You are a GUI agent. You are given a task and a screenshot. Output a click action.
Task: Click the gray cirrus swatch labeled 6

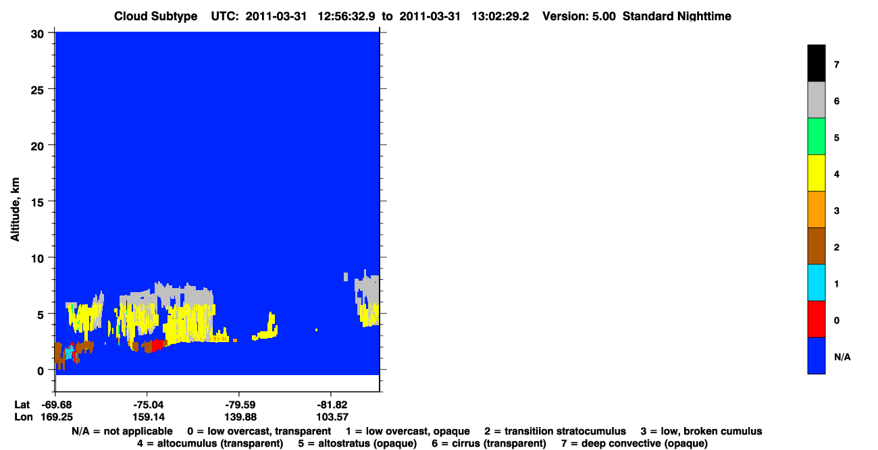(816, 100)
